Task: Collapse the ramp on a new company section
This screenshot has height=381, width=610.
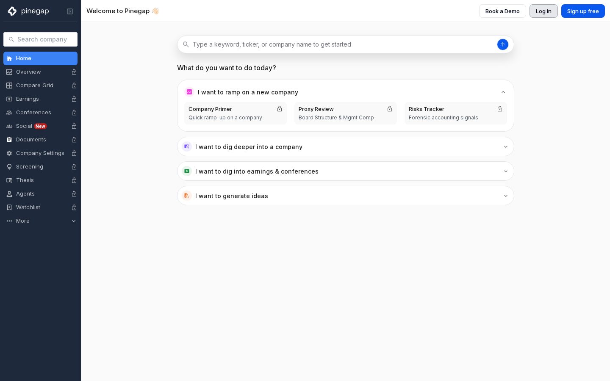Action: pos(503,92)
